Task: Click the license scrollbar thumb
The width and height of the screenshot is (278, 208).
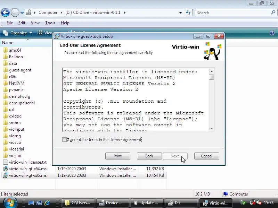Action: [212, 77]
